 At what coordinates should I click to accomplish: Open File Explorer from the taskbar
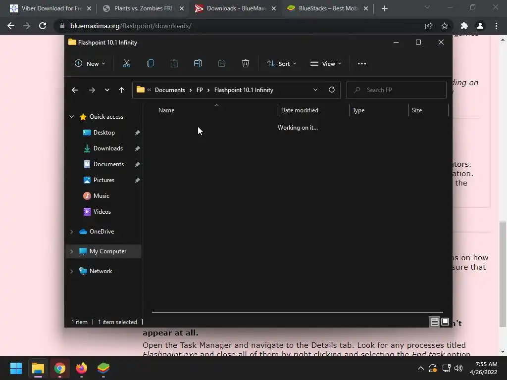[x=38, y=368]
